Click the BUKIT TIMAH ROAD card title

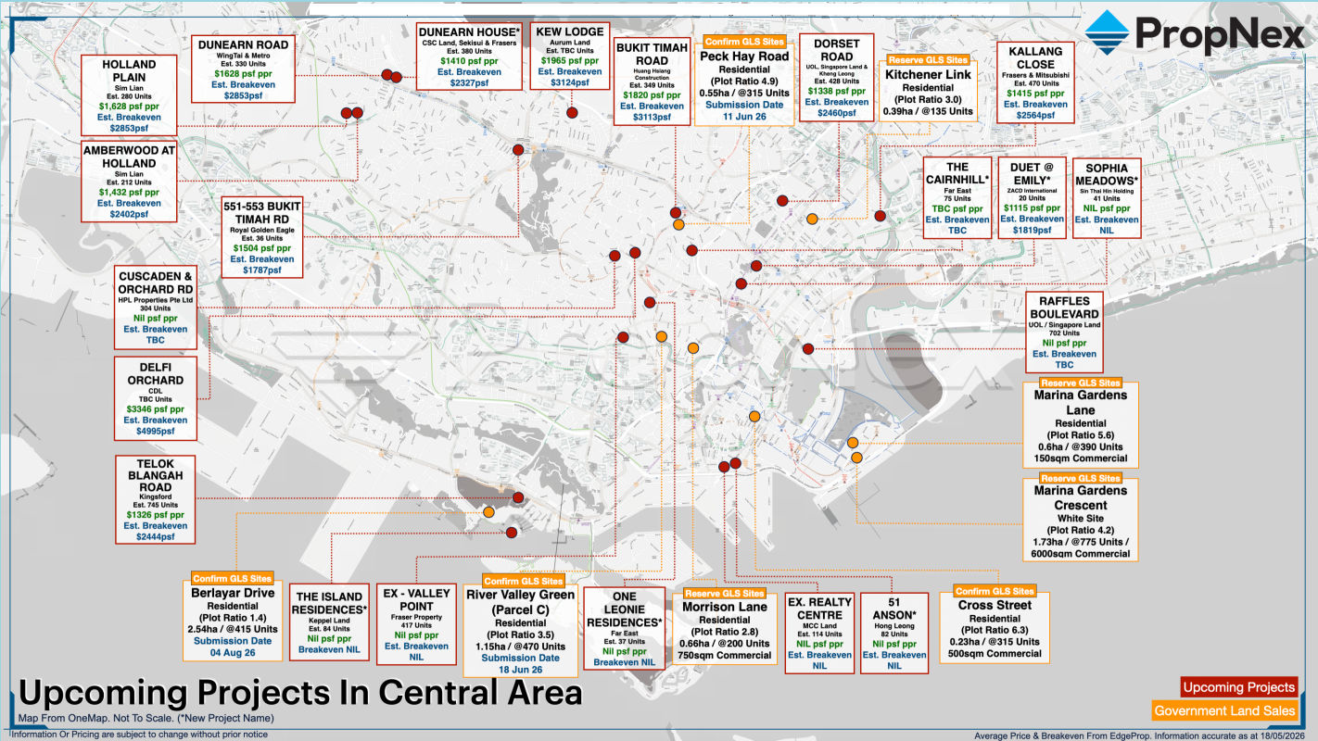pos(652,54)
